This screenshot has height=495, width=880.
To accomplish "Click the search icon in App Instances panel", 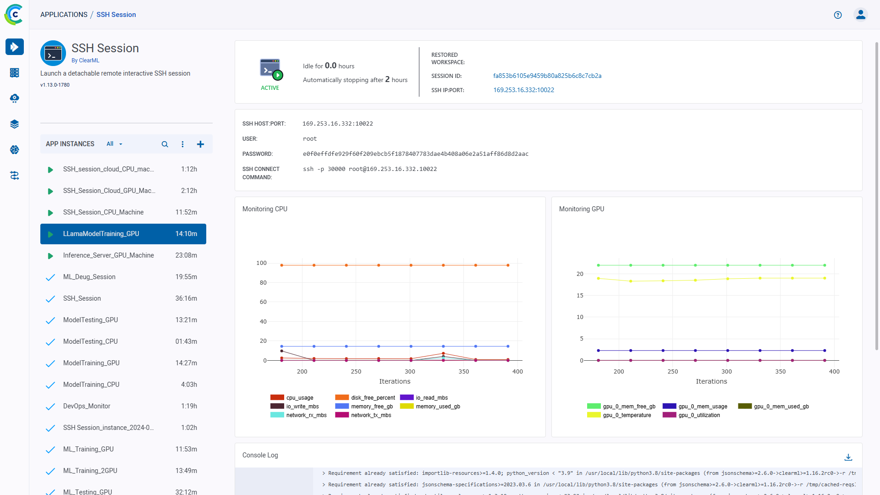I will coord(165,144).
